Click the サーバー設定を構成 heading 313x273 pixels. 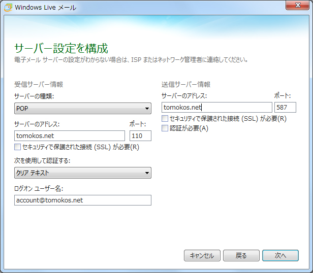pos(61,48)
